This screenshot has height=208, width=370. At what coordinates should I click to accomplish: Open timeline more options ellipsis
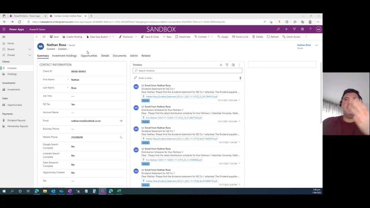click(x=239, y=65)
